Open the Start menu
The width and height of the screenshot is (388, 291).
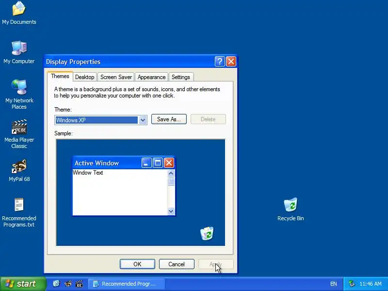point(23,284)
